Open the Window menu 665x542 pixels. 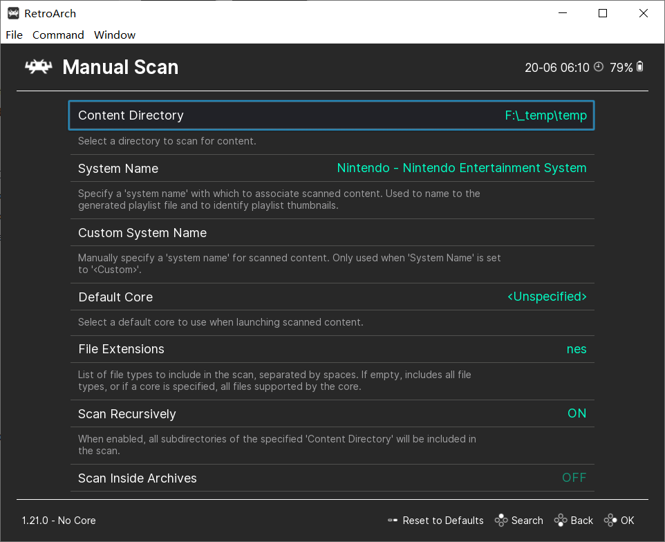(115, 35)
